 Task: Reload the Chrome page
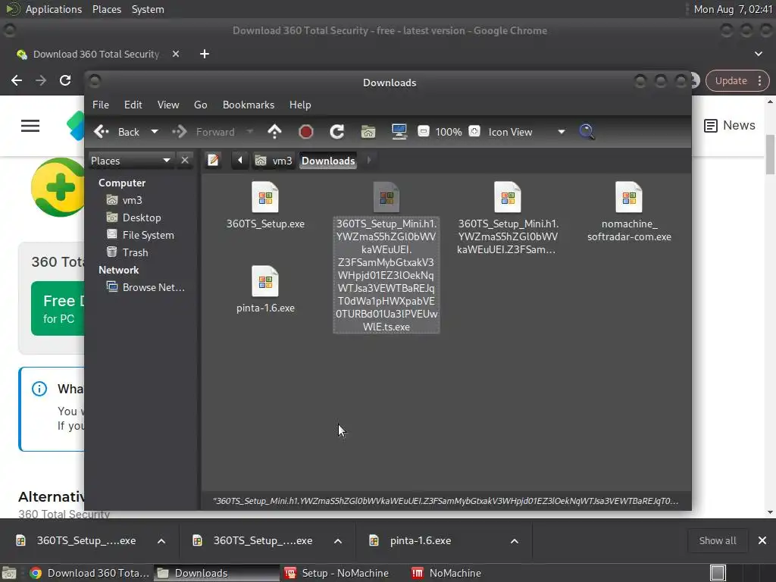65,80
